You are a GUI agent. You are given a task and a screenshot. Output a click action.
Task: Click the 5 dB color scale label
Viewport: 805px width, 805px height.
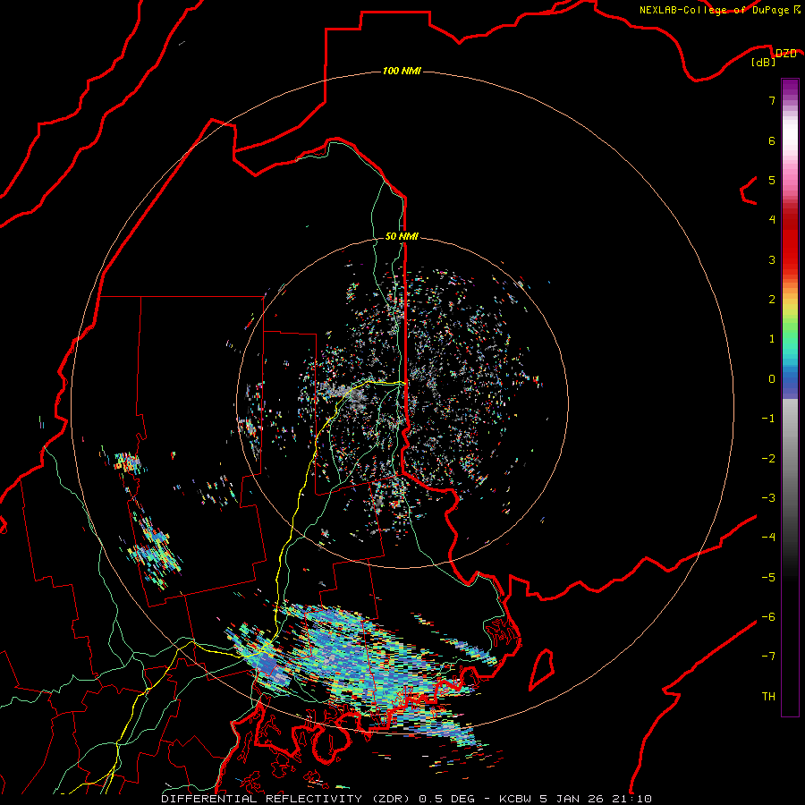point(772,180)
